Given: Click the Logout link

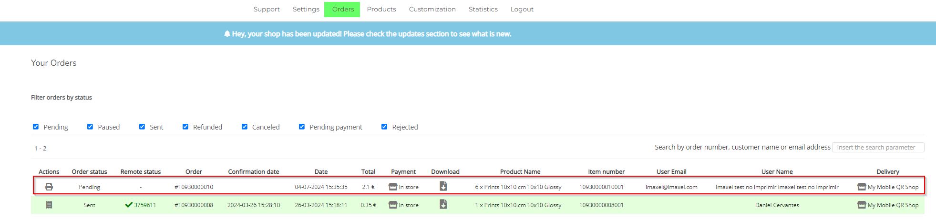Looking at the screenshot, I should (522, 9).
